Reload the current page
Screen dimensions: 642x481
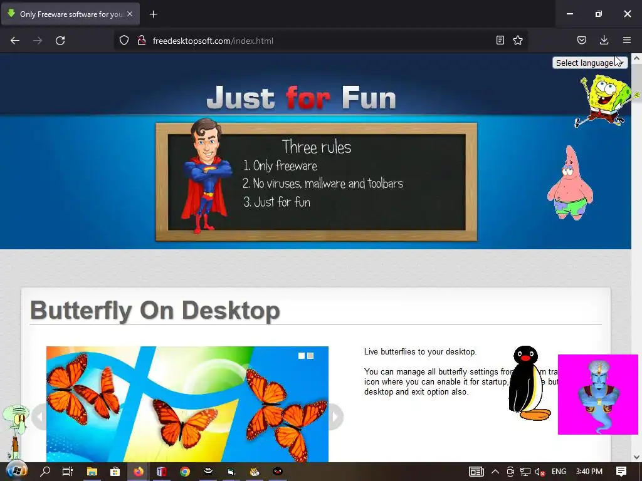click(x=60, y=41)
